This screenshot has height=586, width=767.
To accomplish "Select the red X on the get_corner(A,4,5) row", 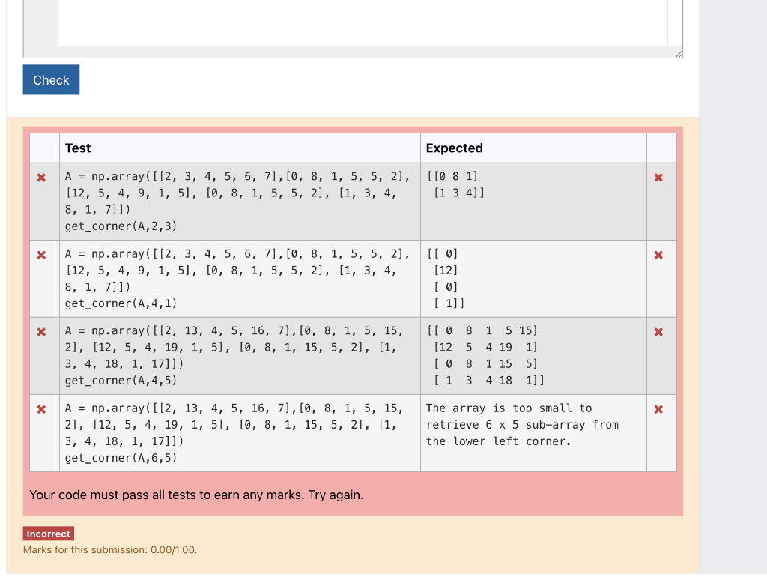I will [43, 333].
